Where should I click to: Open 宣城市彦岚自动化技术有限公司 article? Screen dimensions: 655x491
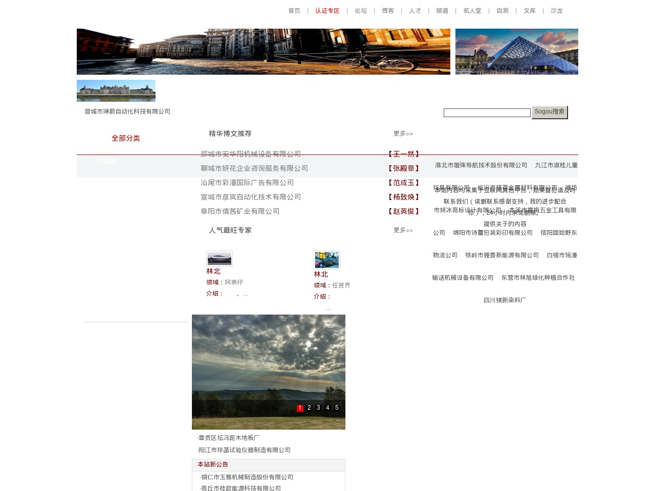click(251, 197)
